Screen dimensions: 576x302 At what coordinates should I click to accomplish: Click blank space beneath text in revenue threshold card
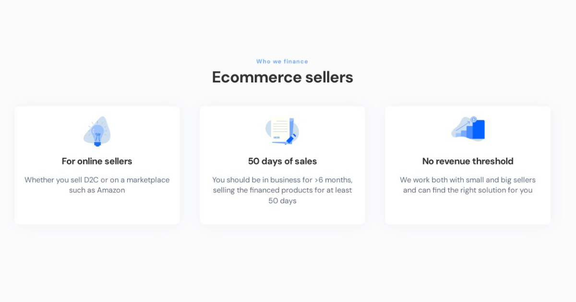point(468,210)
